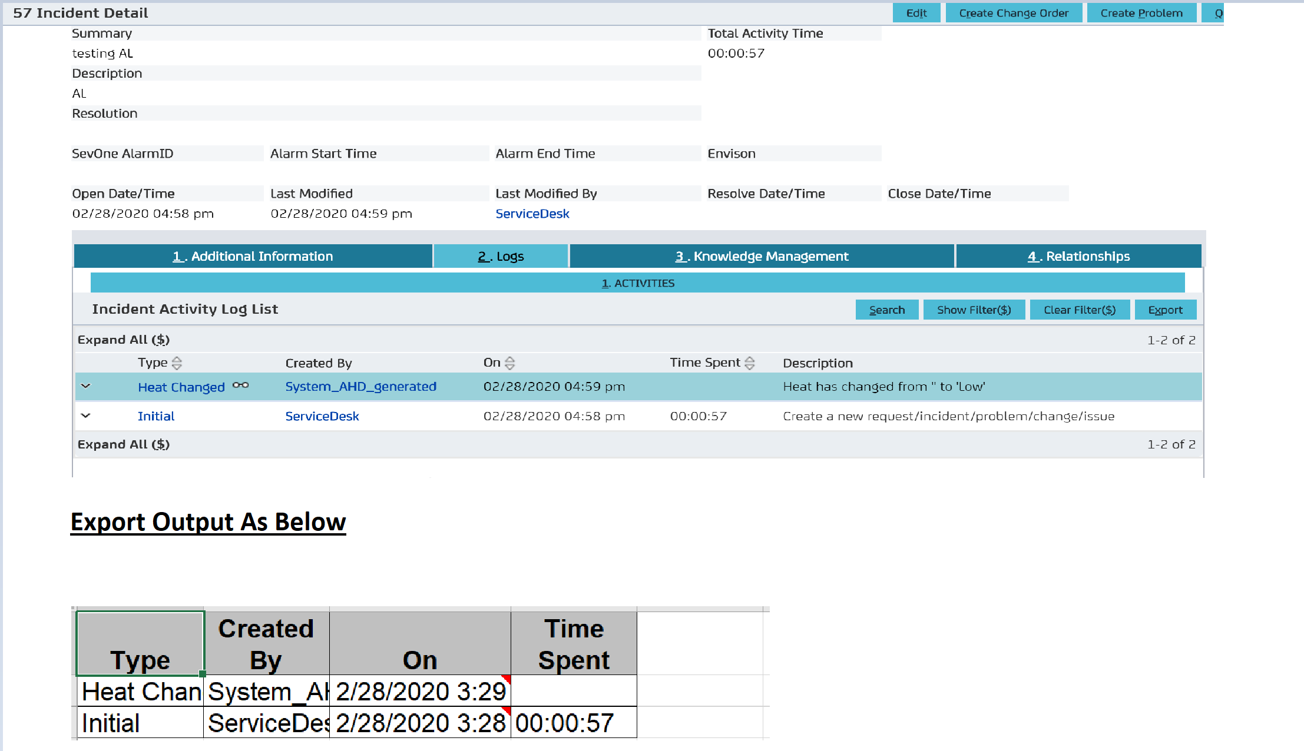
Task: Select the Type header cell in spreadsheet
Action: click(140, 643)
